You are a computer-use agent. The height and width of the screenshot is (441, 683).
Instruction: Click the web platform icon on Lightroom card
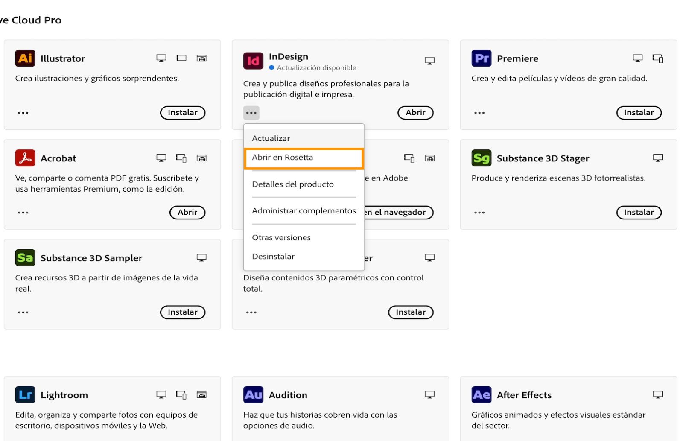[201, 394]
